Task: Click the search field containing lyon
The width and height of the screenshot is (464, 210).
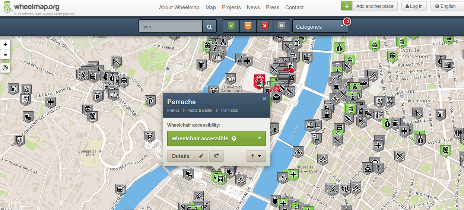Action: [171, 27]
